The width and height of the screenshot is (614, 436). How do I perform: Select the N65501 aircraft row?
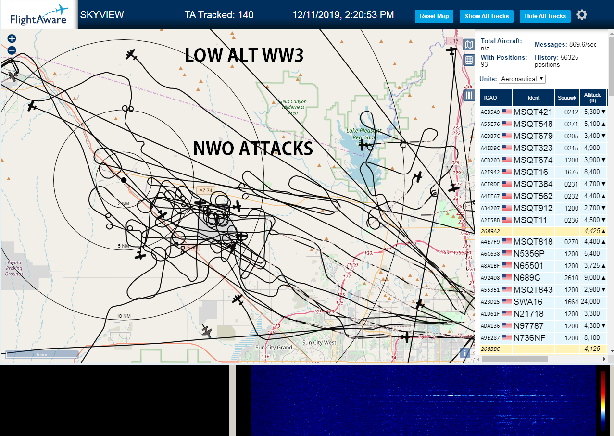point(544,265)
